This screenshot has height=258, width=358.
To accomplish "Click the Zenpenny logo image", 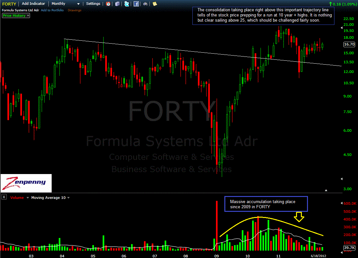I will click(x=26, y=183).
